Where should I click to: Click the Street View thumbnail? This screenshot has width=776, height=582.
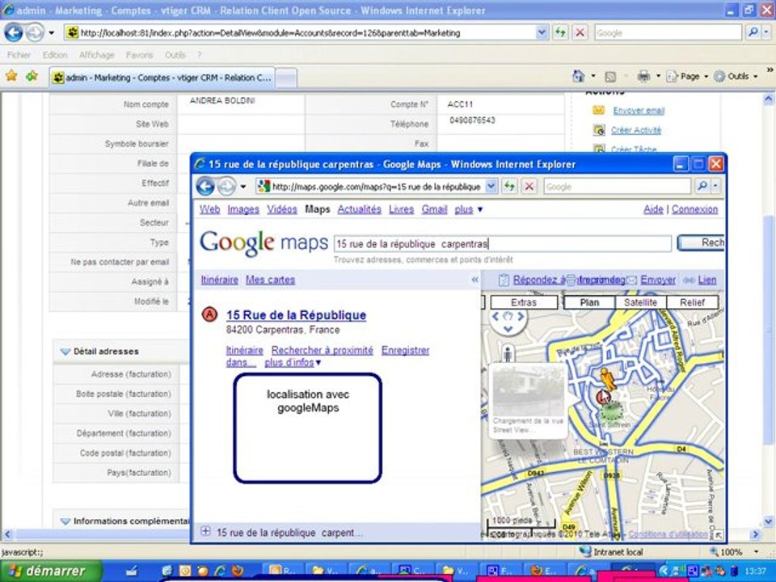coord(528,393)
